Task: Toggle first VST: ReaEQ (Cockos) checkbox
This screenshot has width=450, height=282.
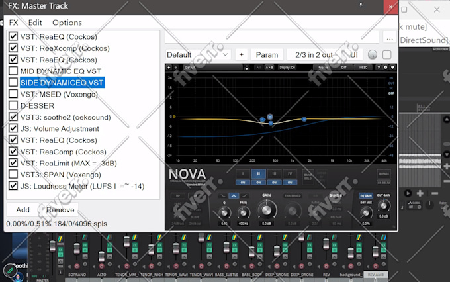Action: (x=13, y=36)
